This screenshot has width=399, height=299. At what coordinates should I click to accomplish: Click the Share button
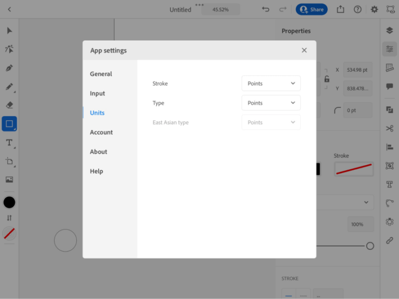[x=312, y=9]
